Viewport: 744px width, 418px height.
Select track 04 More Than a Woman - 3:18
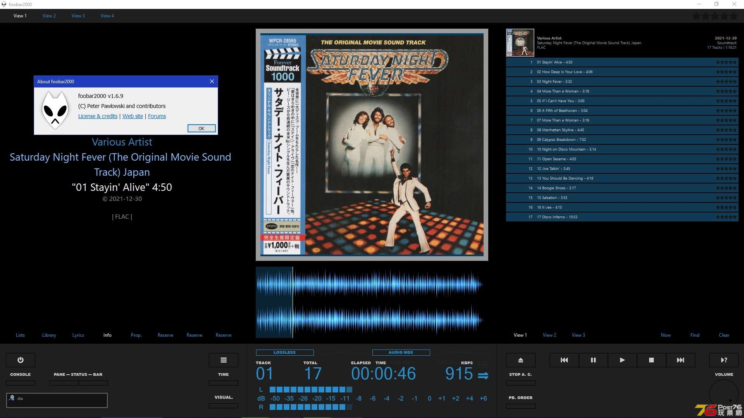pos(622,91)
